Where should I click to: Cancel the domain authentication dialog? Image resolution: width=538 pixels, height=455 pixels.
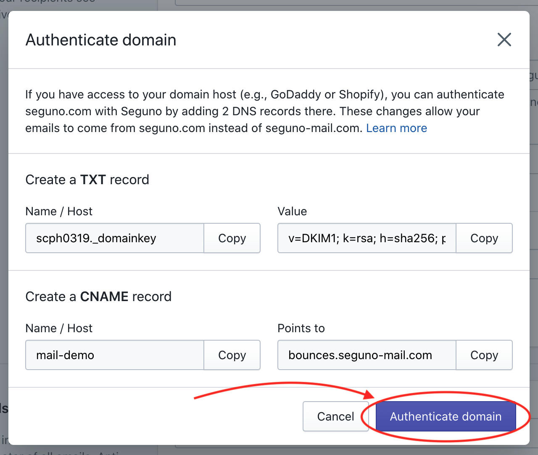click(x=335, y=416)
